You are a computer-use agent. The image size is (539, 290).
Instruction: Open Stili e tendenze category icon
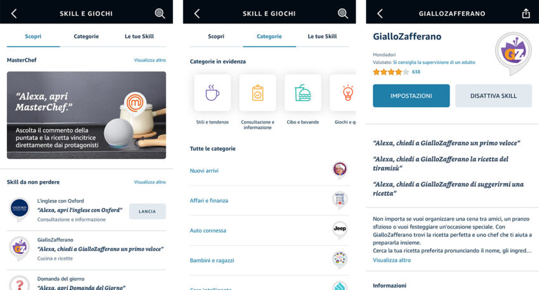[x=212, y=92]
